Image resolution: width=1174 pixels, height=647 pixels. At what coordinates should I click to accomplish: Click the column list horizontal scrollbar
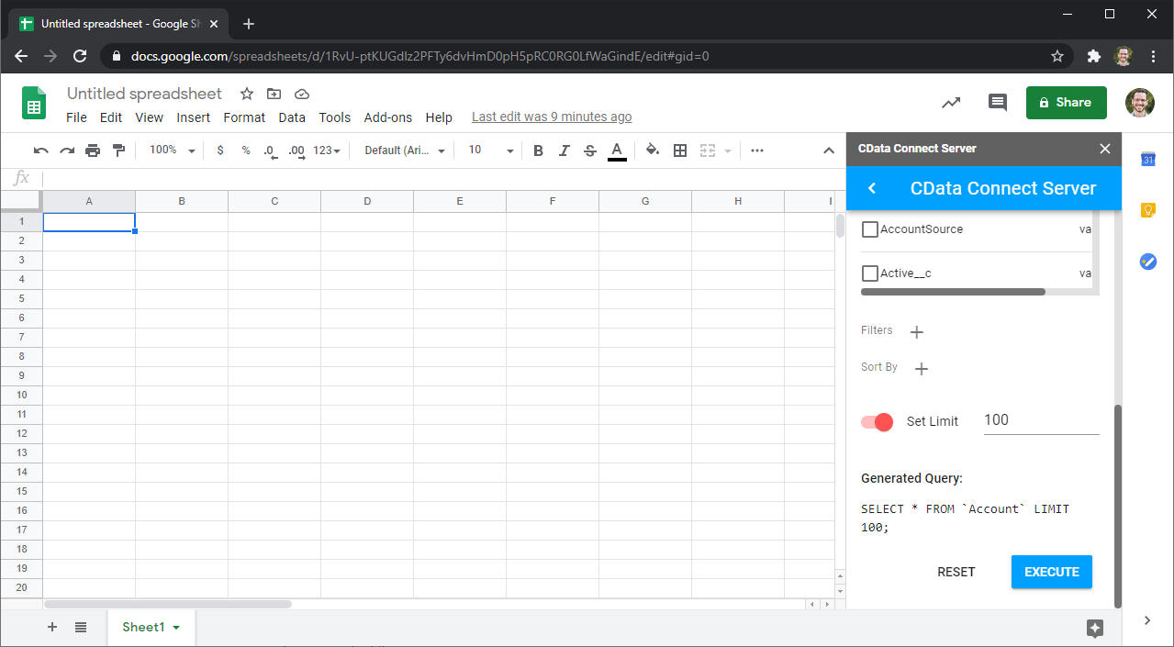click(x=953, y=293)
